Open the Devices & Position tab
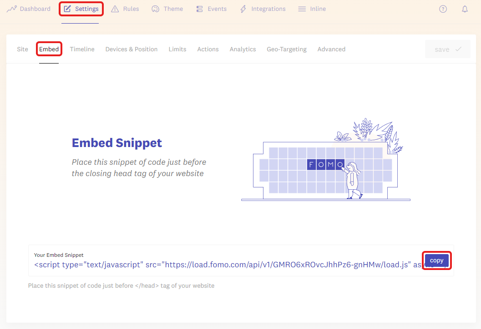This screenshot has width=481, height=329. (x=132, y=49)
